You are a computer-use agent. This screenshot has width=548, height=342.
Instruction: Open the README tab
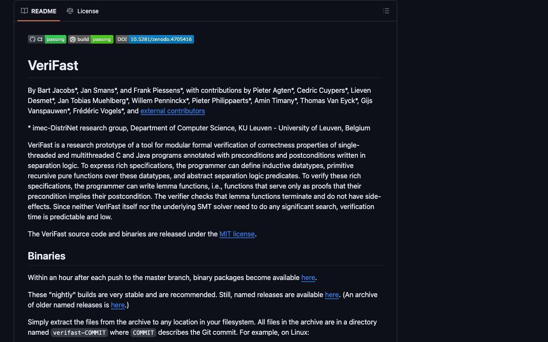(39, 11)
